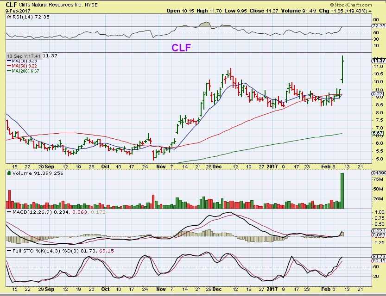Click the tall green Feb 9 price bar
The height and width of the screenshot is (296, 386).
(x=342, y=69)
